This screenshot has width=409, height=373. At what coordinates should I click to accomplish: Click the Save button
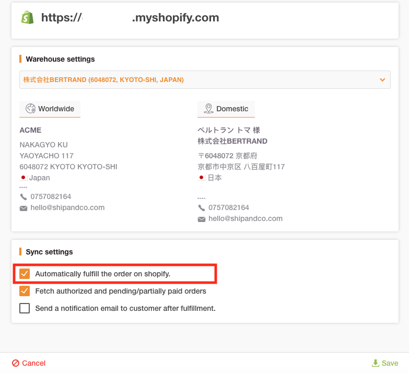click(385, 363)
